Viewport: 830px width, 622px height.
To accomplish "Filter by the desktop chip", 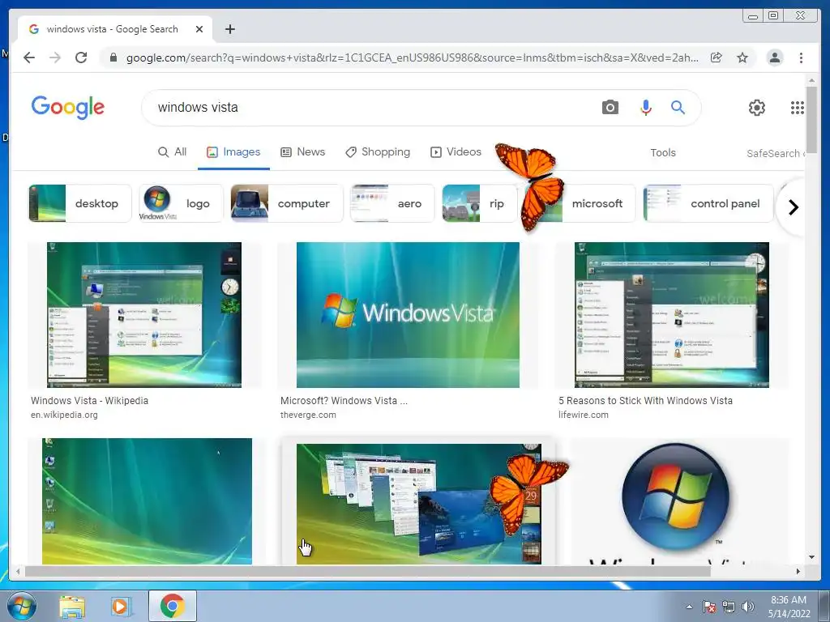I will pyautogui.click(x=80, y=203).
